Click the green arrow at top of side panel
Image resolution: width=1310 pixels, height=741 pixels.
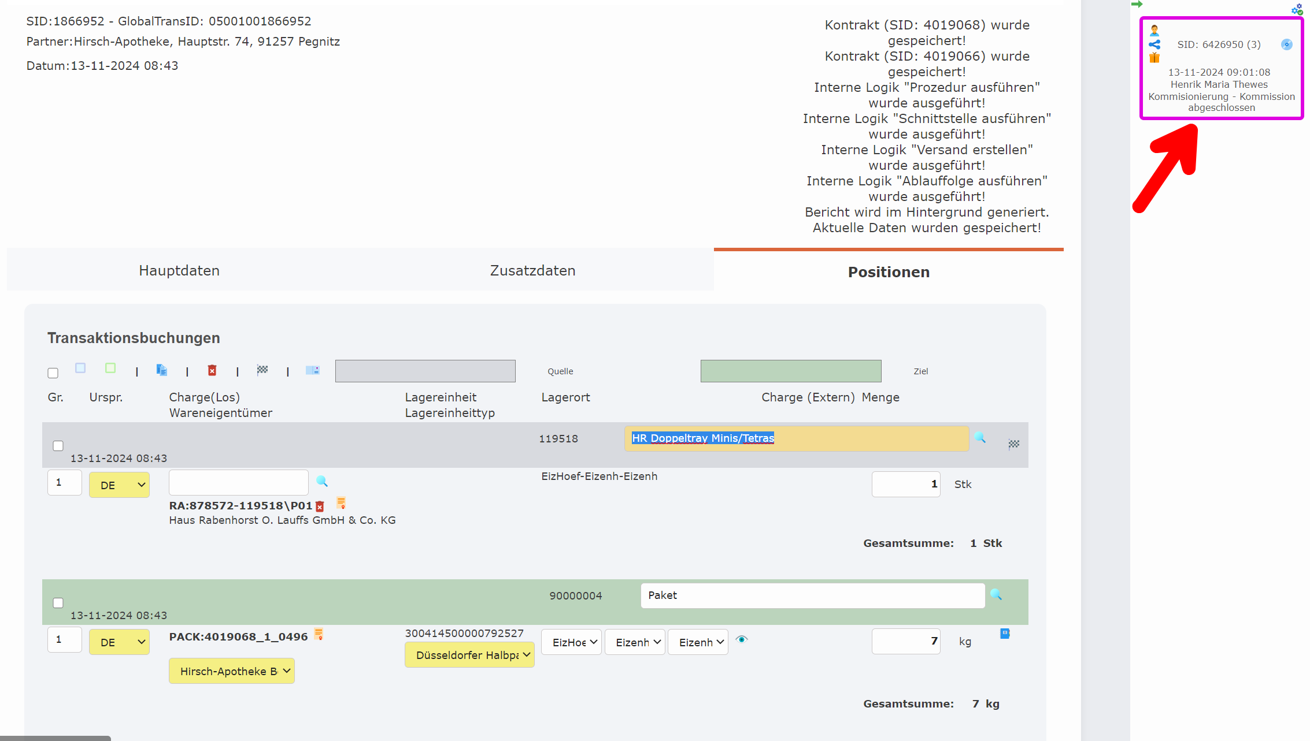pyautogui.click(x=1137, y=5)
